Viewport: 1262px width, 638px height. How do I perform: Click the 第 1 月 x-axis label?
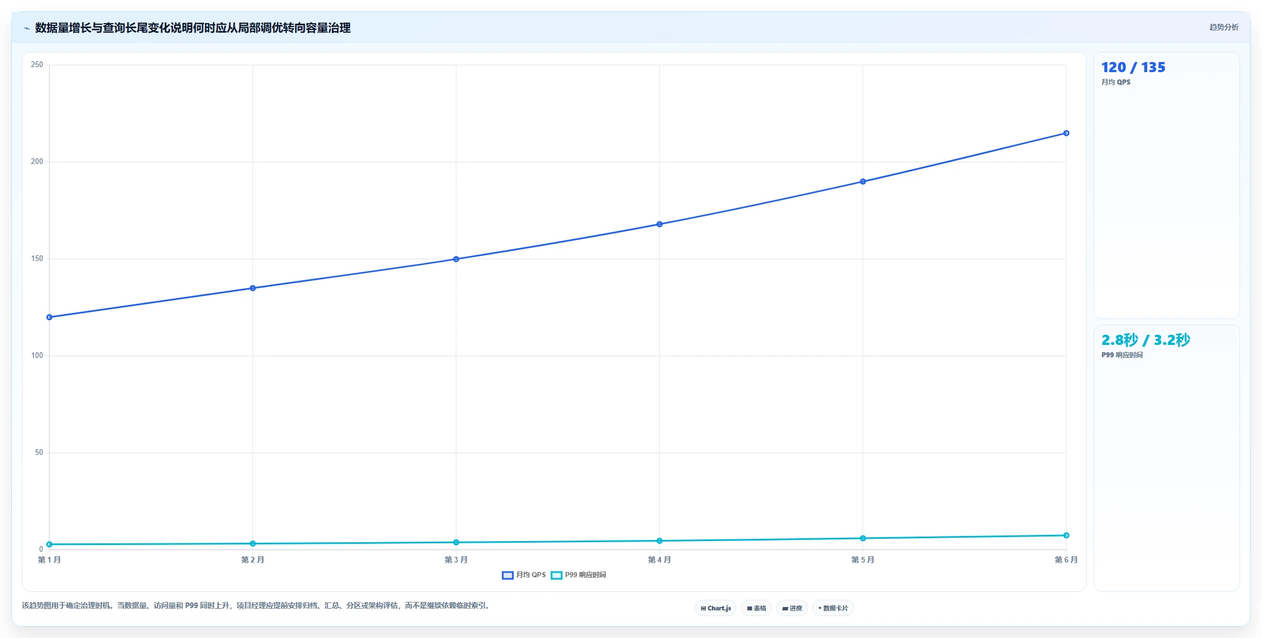50,560
